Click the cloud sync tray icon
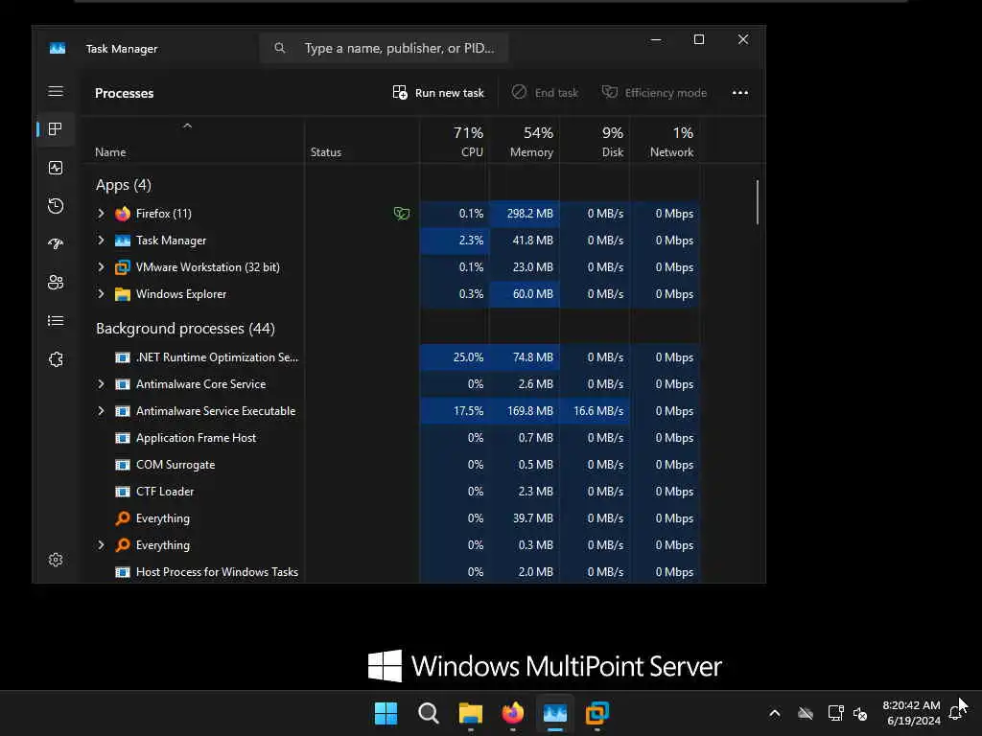Viewport: 982px width, 736px height. click(x=806, y=713)
